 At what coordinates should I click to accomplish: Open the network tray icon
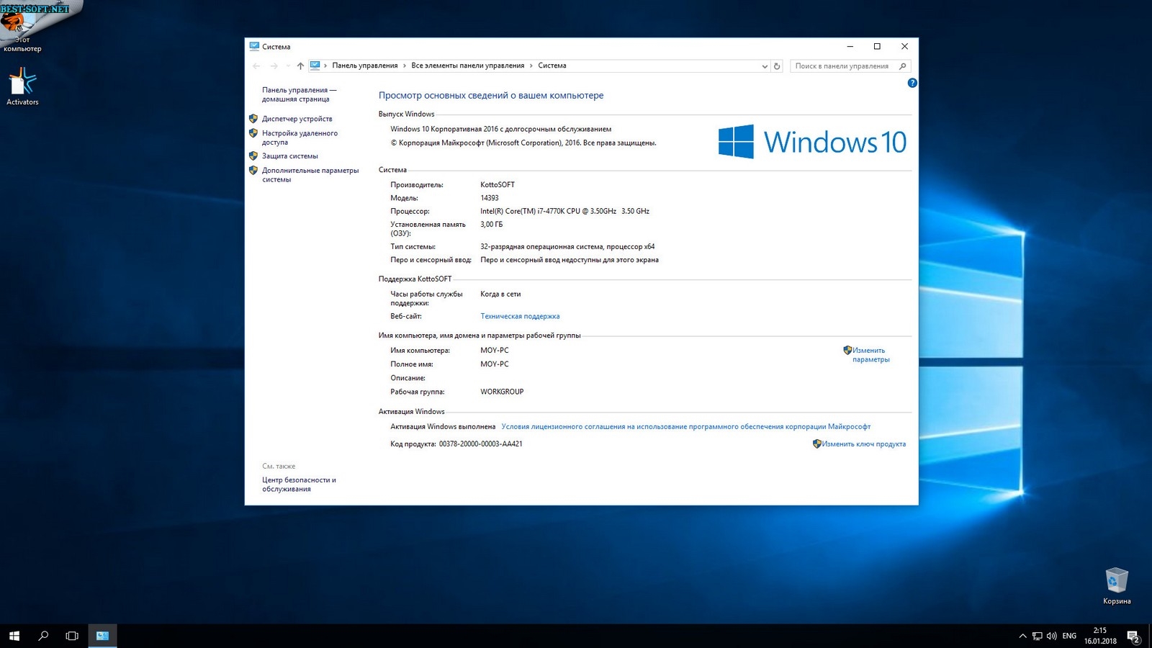[x=1037, y=636]
